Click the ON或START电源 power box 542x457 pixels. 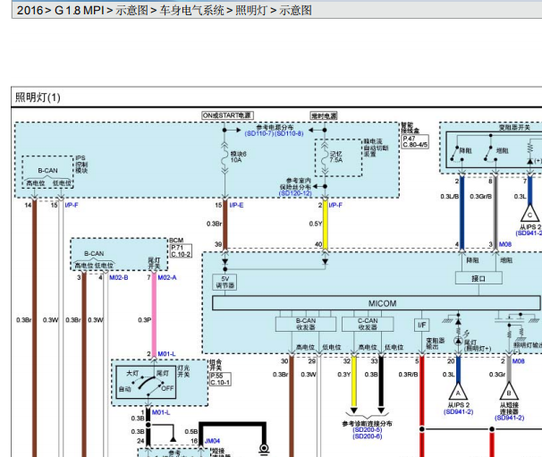(x=227, y=115)
